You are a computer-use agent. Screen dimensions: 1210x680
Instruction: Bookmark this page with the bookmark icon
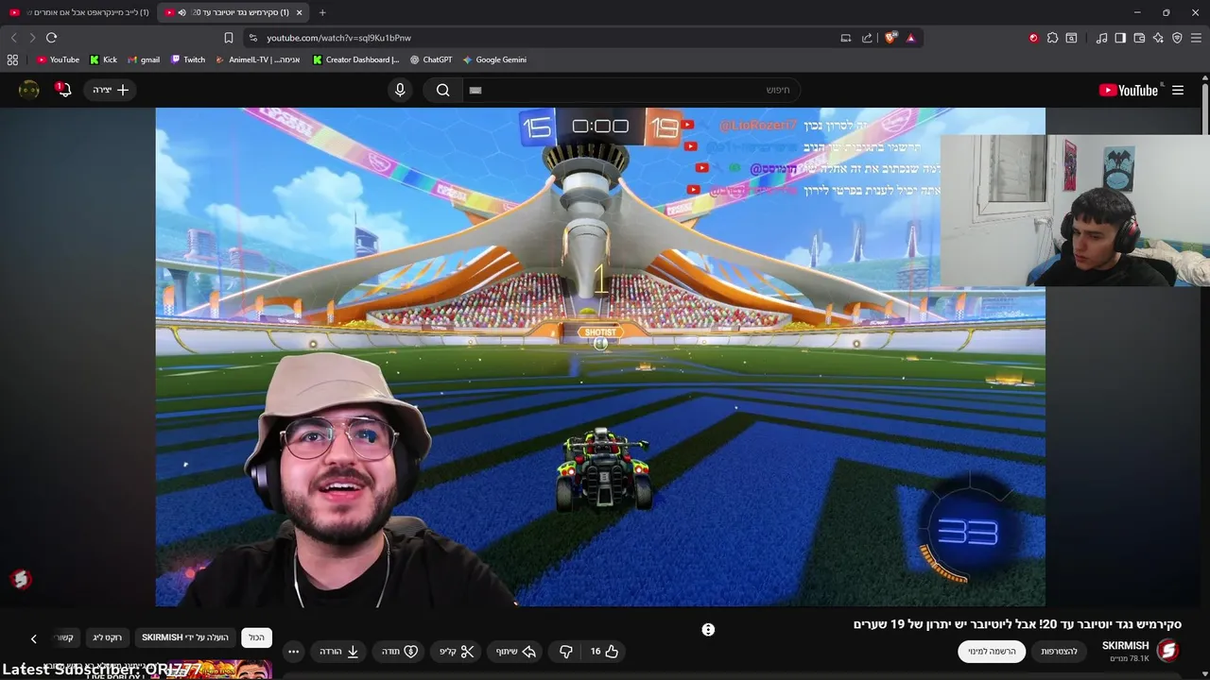click(x=229, y=38)
